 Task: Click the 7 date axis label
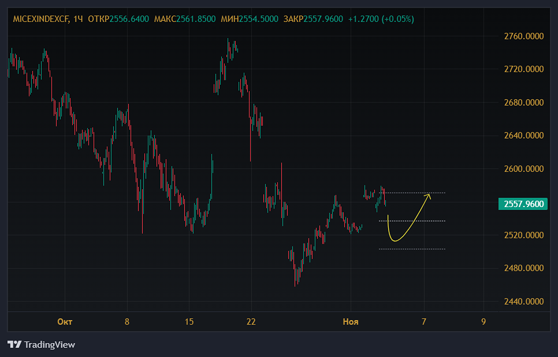pyautogui.click(x=424, y=322)
